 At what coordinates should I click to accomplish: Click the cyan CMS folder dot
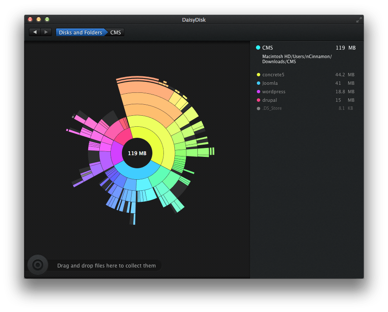[258, 48]
